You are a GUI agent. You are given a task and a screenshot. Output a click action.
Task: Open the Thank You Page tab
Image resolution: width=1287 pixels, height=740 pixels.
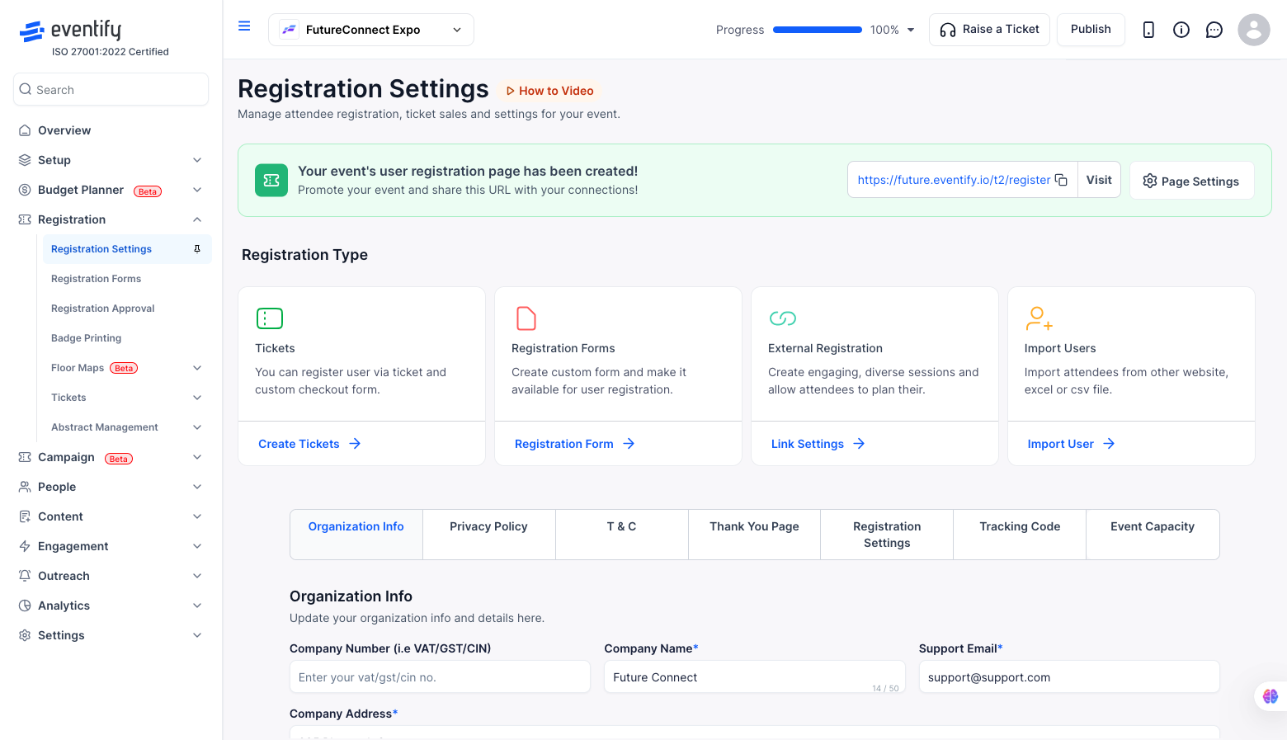754,535
